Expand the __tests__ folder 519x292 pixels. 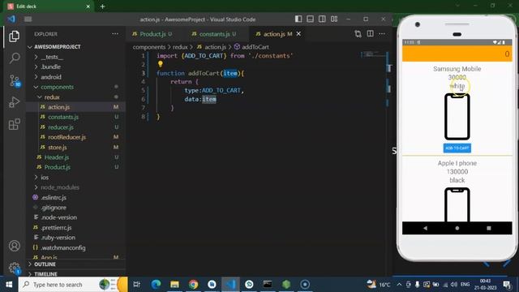click(52, 57)
